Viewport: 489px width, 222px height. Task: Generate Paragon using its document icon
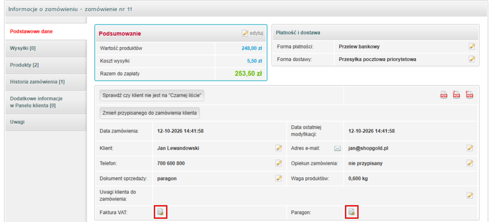tap(352, 212)
